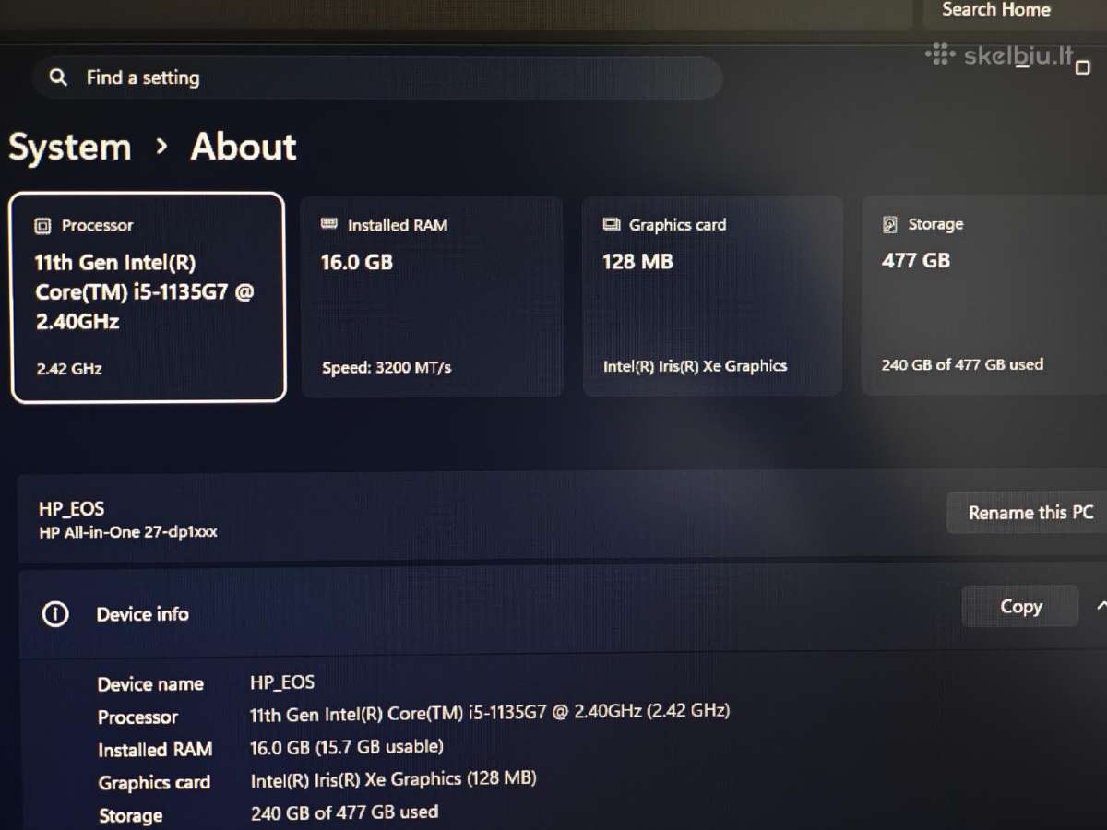The image size is (1107, 830).
Task: Select the Processor info card
Action: (x=148, y=297)
